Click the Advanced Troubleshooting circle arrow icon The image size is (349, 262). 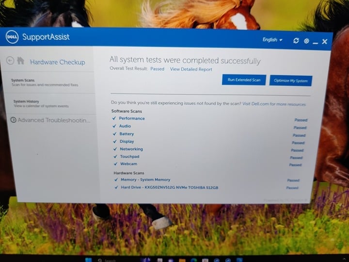point(14,120)
